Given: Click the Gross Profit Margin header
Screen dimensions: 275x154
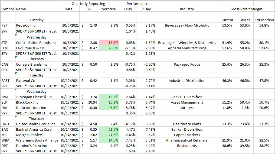Looking at the screenshot, I should click(x=246, y=9).
